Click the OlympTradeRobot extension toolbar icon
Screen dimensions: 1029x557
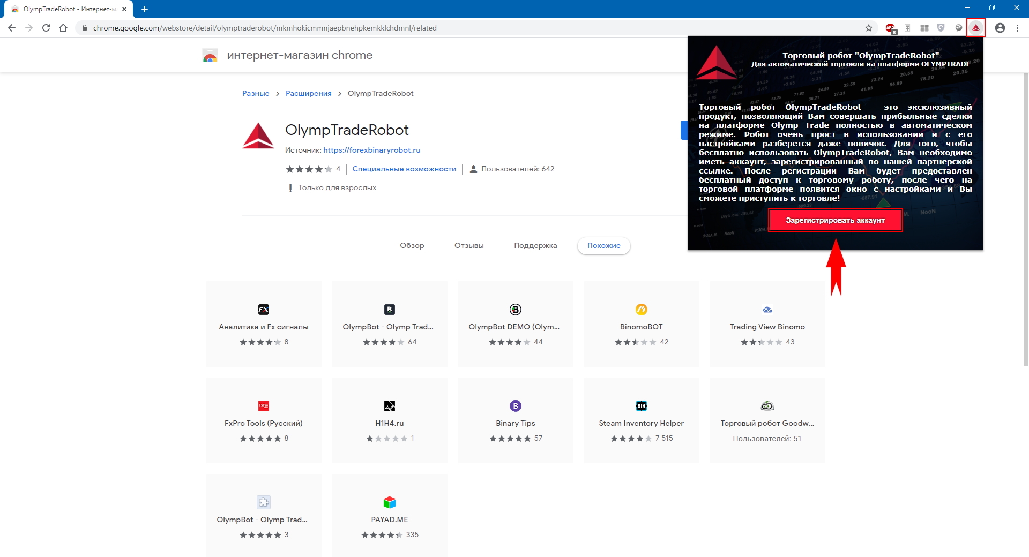tap(976, 28)
